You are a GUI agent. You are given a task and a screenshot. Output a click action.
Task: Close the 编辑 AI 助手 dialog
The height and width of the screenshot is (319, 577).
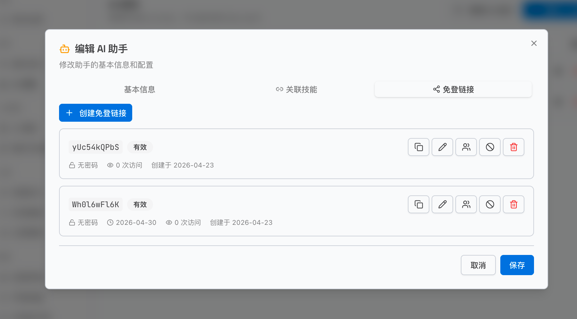[x=534, y=43]
